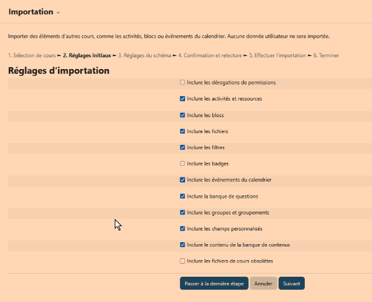The height and width of the screenshot is (302, 372).
Task: Select step '4. Confirmation et relecture'
Action: (210, 55)
